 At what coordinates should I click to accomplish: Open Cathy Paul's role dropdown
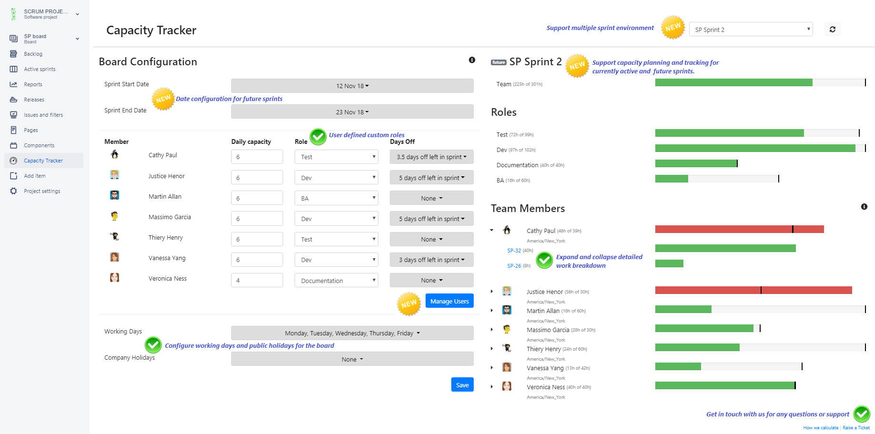pyautogui.click(x=336, y=157)
